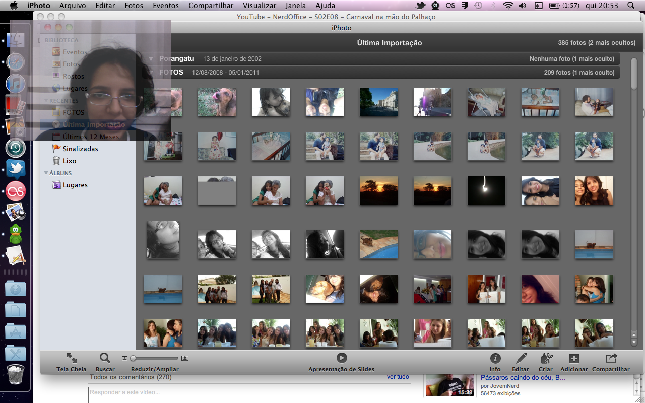Open the Wi-Fi status menu

click(508, 6)
